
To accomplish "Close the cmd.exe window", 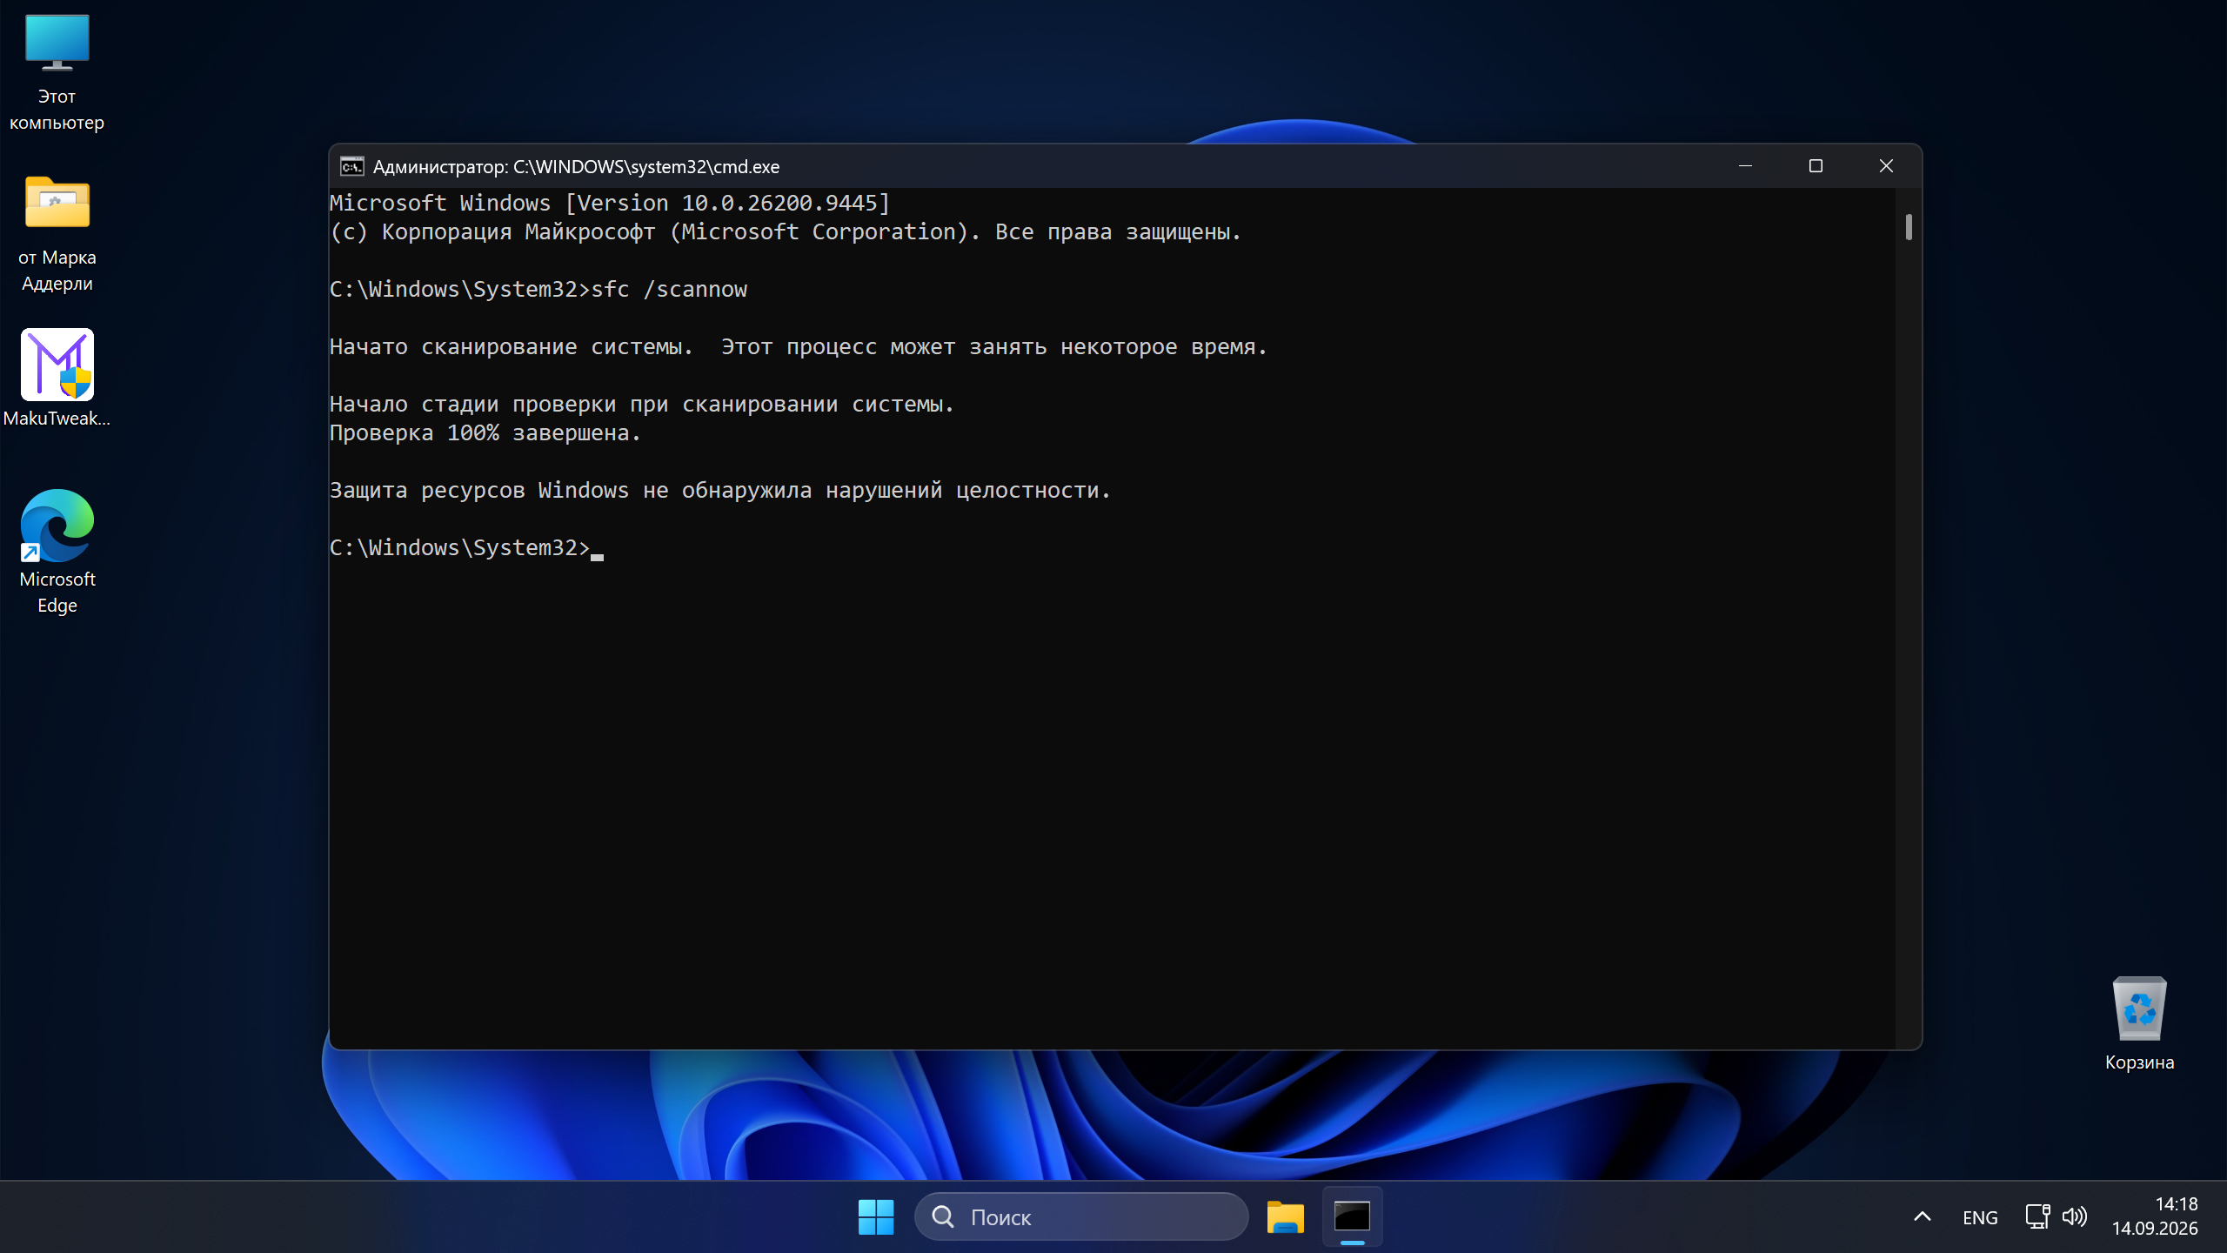I will click(x=1886, y=166).
